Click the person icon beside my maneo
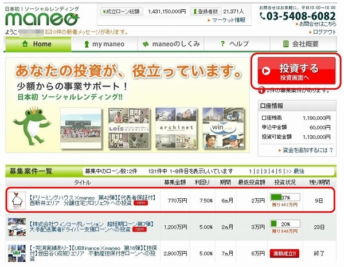 (x=87, y=44)
